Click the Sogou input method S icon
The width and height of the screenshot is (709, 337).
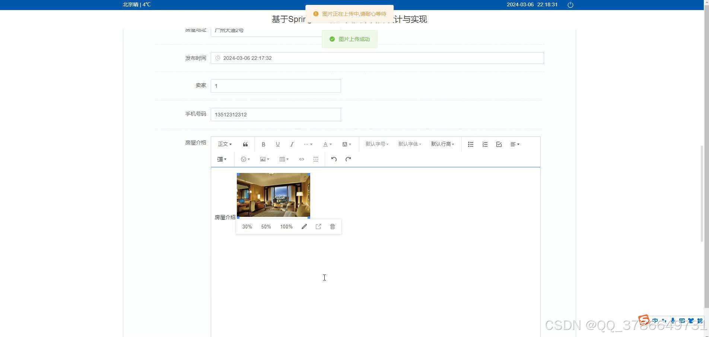point(644,320)
